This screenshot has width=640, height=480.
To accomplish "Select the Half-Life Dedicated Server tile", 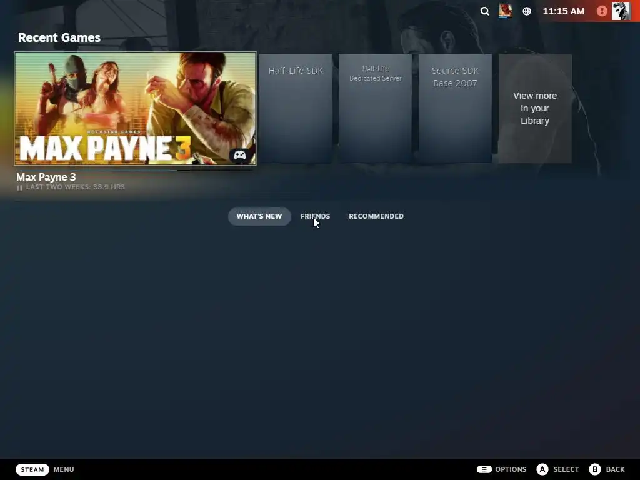I will pos(376,109).
